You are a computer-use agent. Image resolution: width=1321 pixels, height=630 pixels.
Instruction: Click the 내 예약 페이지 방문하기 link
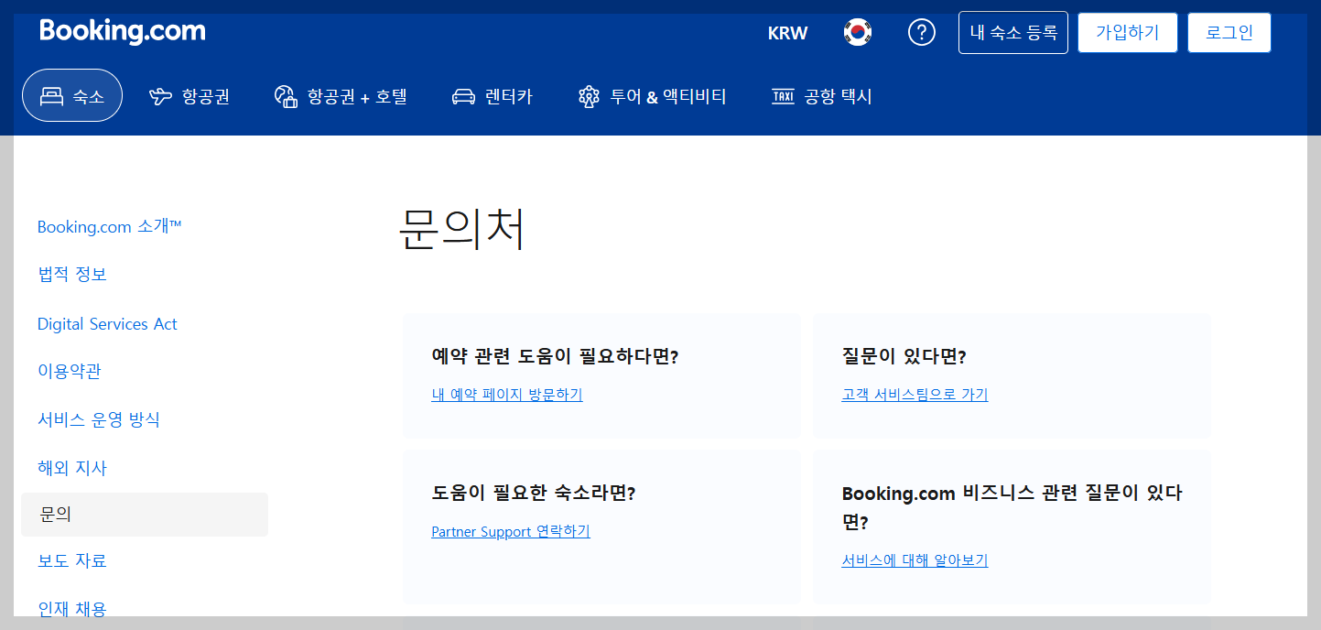507,395
